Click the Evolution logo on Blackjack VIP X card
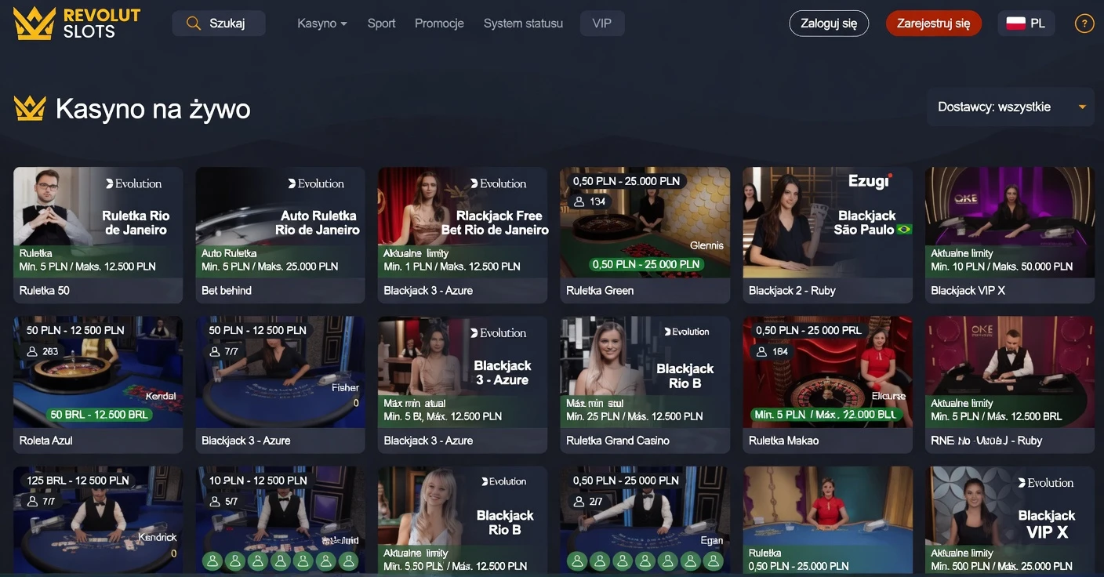 pyautogui.click(x=1045, y=483)
